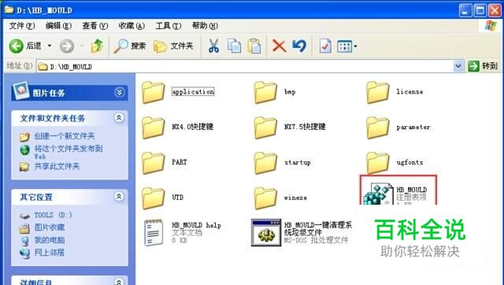This screenshot has width=504, height=285.
Task: Select the UTD folder icon
Action: 153,198
